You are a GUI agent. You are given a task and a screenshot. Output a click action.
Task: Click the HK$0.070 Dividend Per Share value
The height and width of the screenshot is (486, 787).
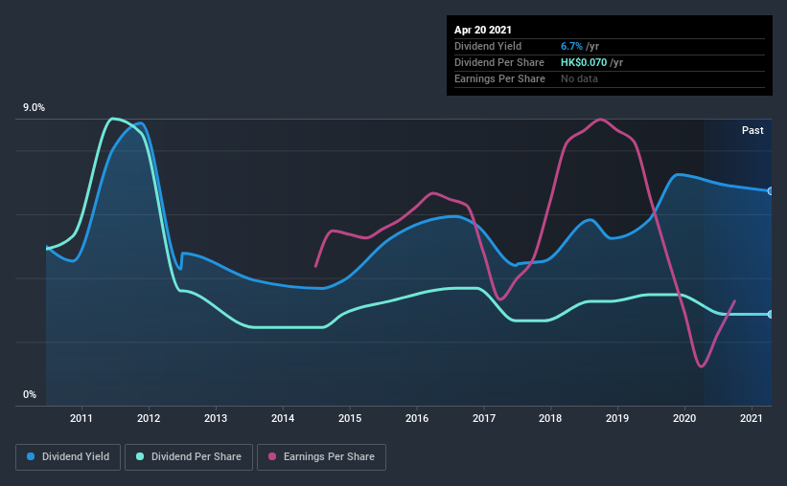584,62
